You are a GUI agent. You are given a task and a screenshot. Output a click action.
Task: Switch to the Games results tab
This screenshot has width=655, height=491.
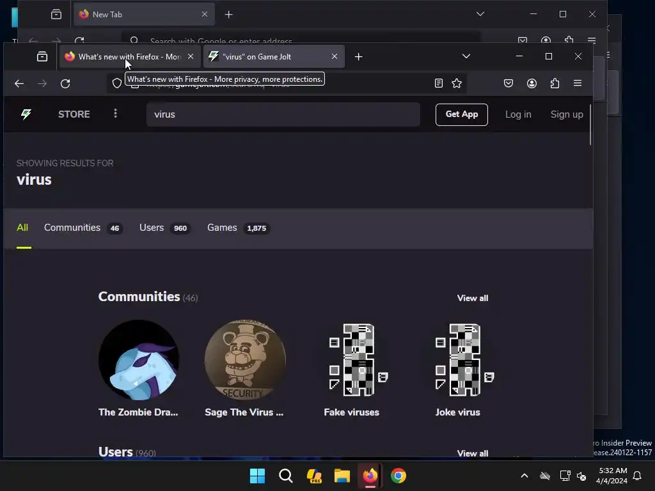(x=239, y=228)
